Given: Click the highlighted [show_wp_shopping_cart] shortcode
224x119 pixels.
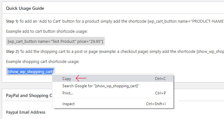Looking at the screenshot, I should 31,71.
